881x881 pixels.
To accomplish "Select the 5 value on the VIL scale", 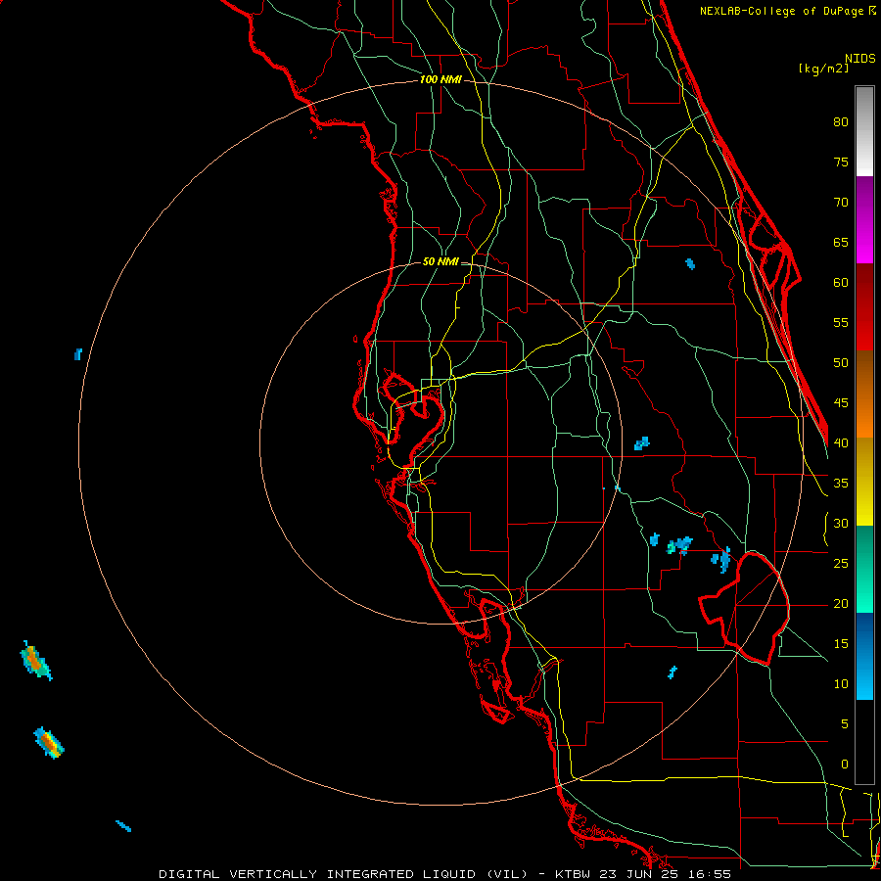I will 845,724.
